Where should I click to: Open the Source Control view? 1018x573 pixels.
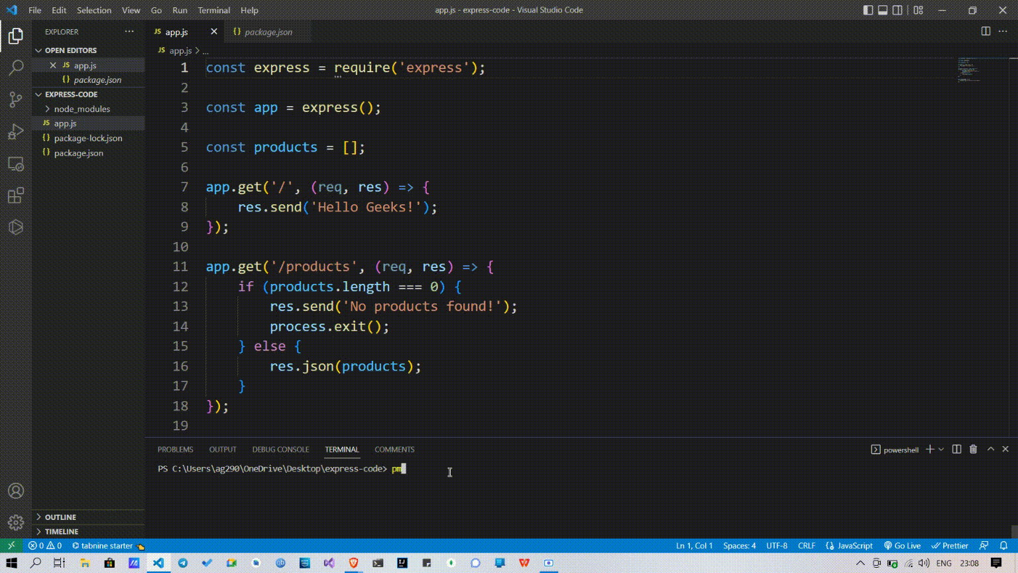pos(15,98)
